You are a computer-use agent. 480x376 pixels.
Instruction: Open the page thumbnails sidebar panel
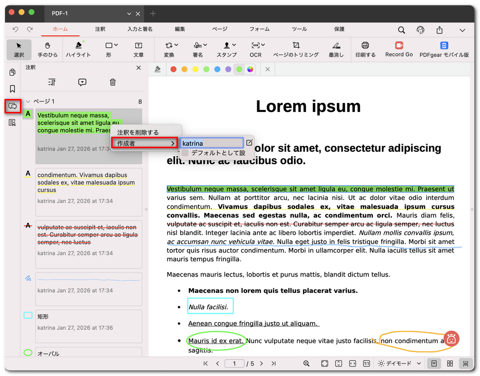(x=12, y=73)
